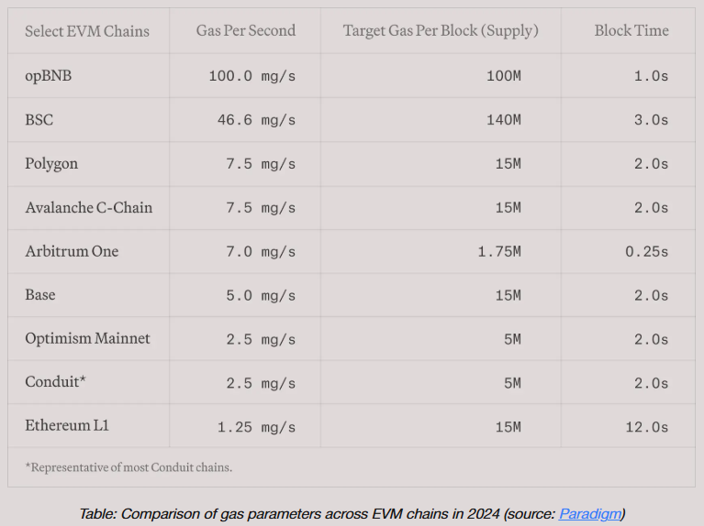Viewport: 704px width, 526px height.
Task: Click the Block Time column header
Action: coord(631,30)
